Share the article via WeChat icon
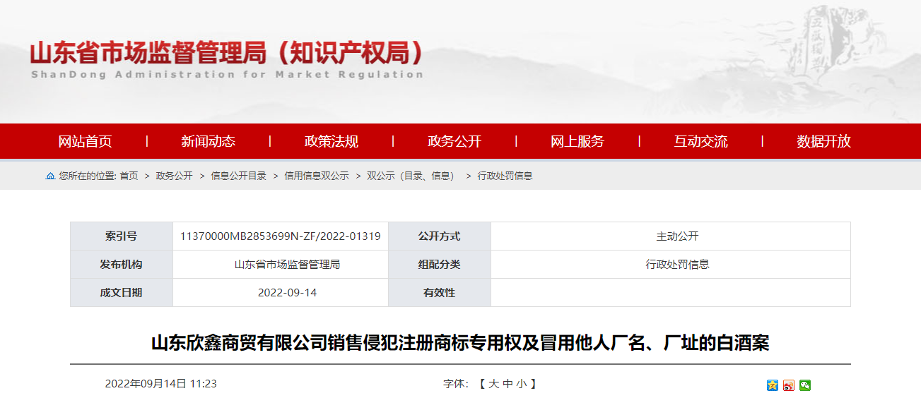 (805, 385)
